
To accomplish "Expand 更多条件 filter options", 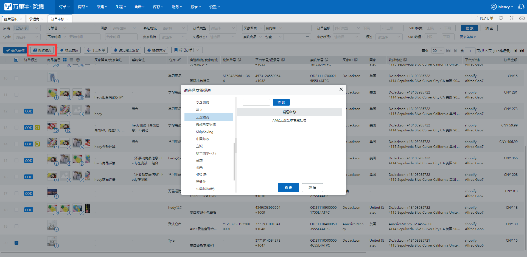I will coord(468,37).
